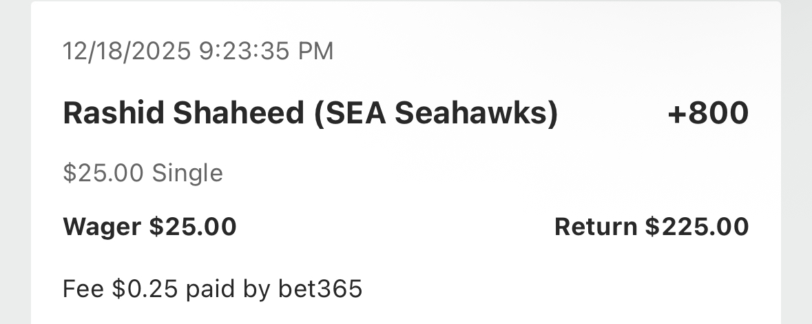Select the Rashid Shaheed player name
Image resolution: width=812 pixels, height=324 pixels.
coord(183,114)
